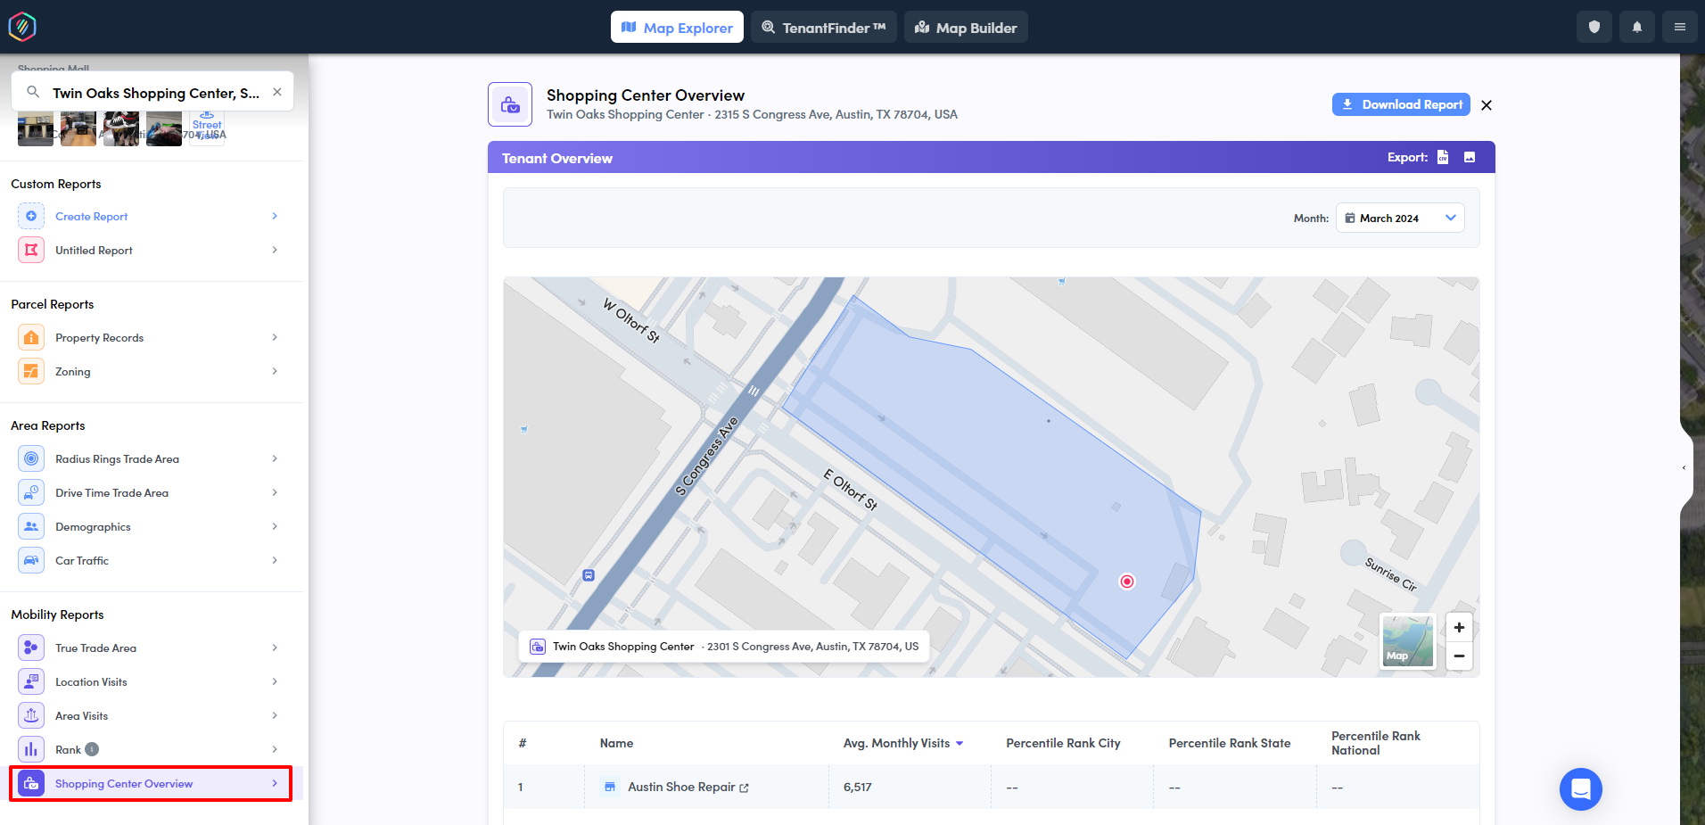Click the Rank bar chart icon
Viewport: 1705px width, 825px height.
coord(31,749)
